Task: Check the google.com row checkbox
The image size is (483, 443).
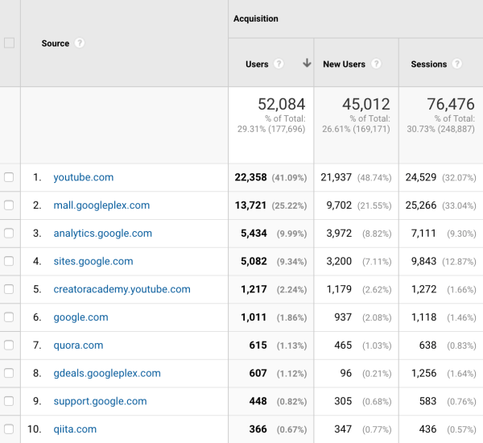Action: (9, 317)
